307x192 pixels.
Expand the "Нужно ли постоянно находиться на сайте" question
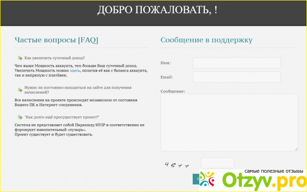[x=71, y=88]
